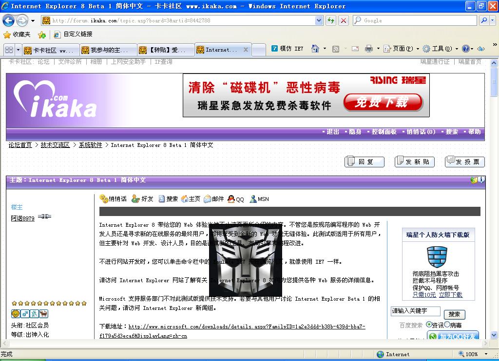Open the Home dropdown arrow

(325, 49)
